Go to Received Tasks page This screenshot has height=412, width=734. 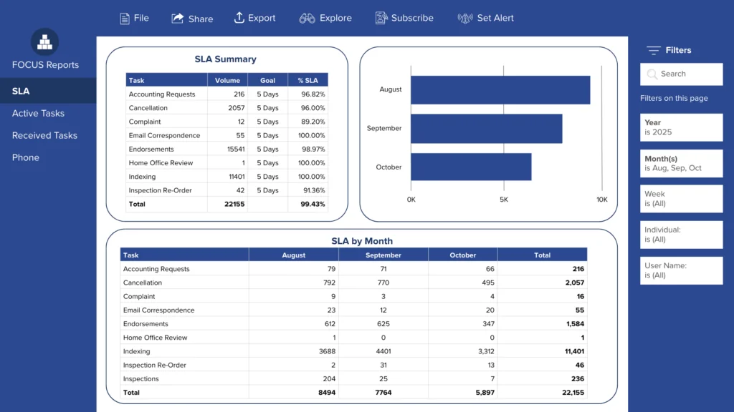(x=44, y=135)
